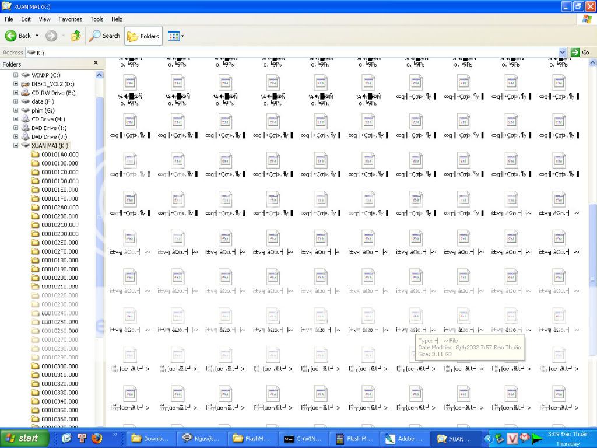Image resolution: width=597 pixels, height=448 pixels.
Task: Click the Up one level folder icon
Action: point(76,36)
